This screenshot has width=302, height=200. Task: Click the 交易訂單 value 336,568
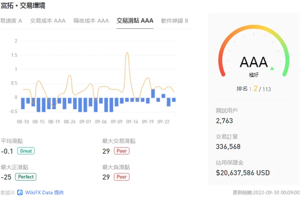228,147
